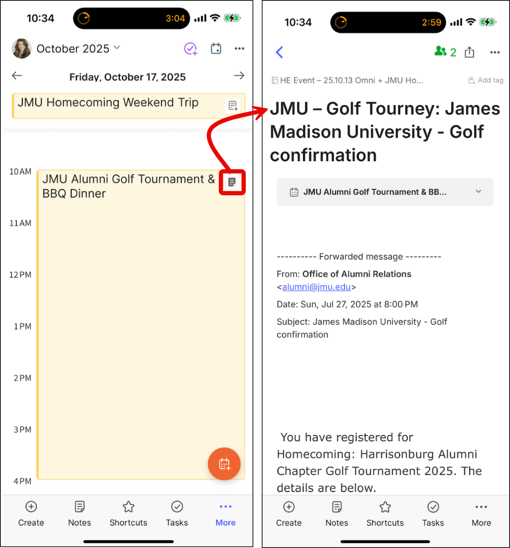Open the profile avatar in calendar screen
Image resolution: width=510 pixels, height=548 pixels.
[21, 49]
